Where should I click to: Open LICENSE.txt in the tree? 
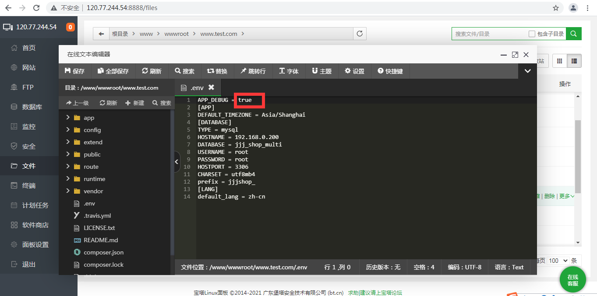99,228
